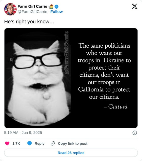The width and height of the screenshot is (142, 161).
Task: Like the post with heart icon
Action: pyautogui.click(x=7, y=143)
